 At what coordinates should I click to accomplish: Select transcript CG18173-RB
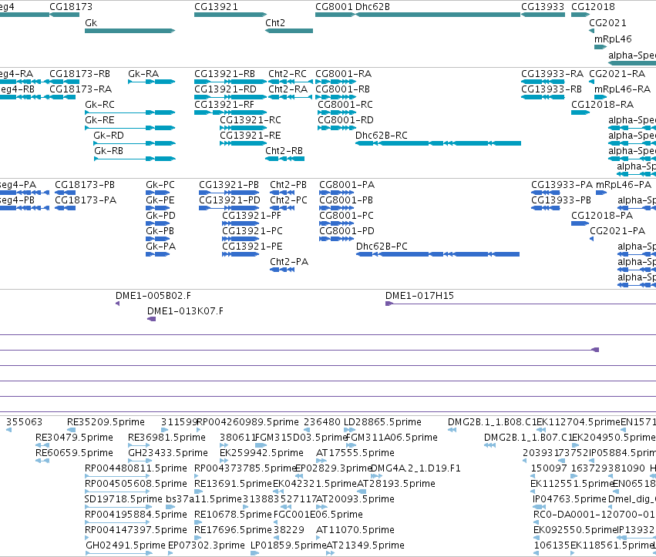(x=79, y=74)
